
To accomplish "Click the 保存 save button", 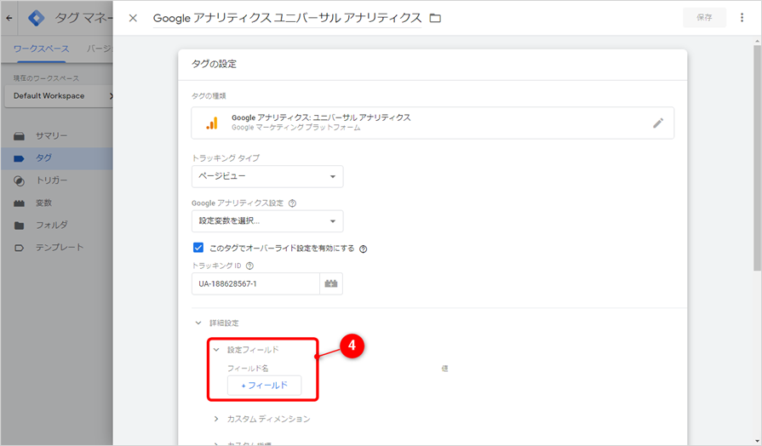I will (x=704, y=18).
